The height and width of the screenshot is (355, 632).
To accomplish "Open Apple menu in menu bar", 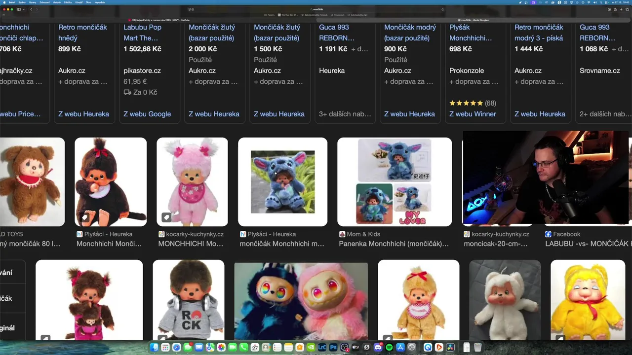I will click(x=4, y=2).
